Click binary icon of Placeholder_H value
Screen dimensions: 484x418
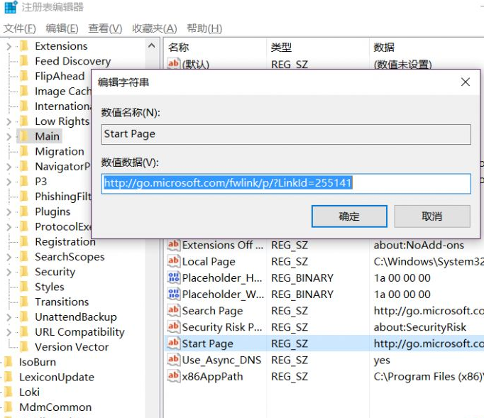click(173, 277)
